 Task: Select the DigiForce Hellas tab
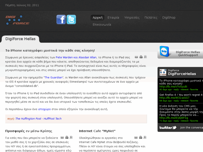click(x=20, y=39)
